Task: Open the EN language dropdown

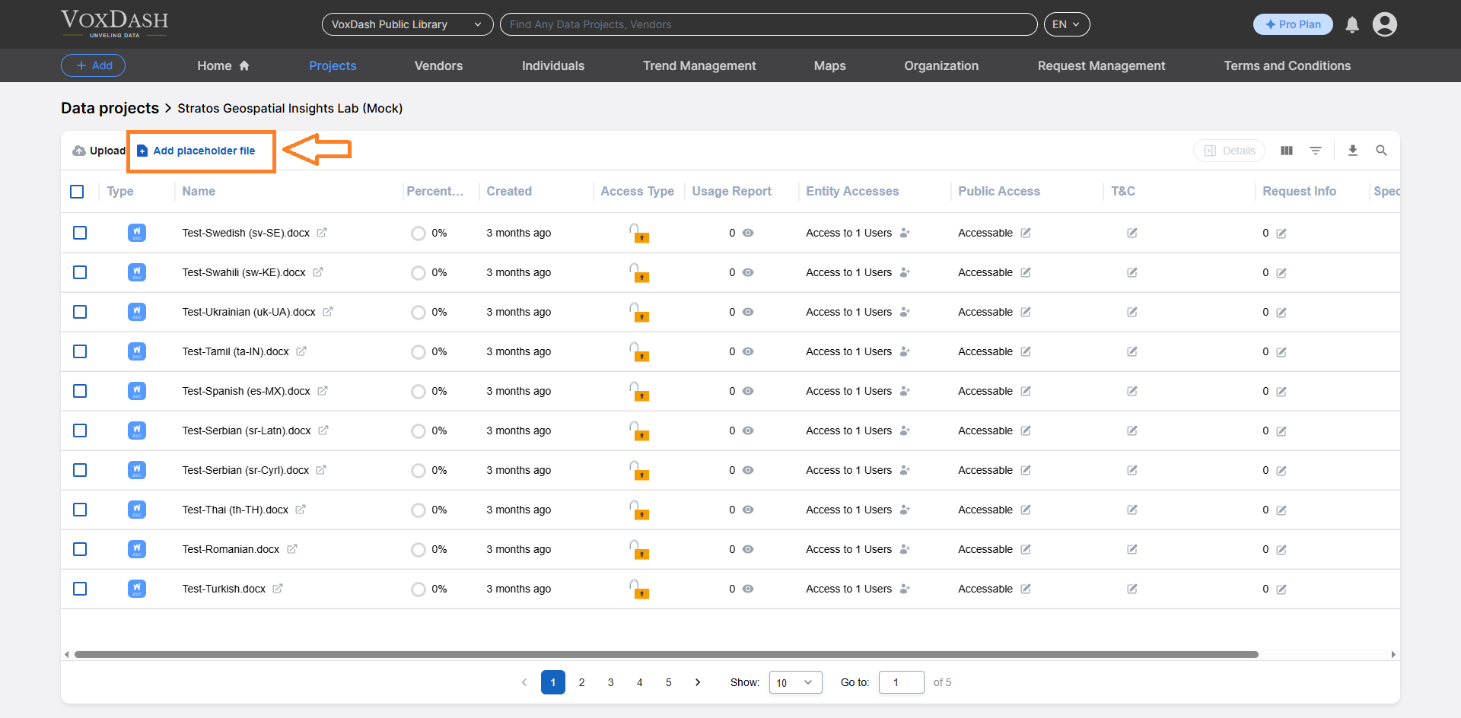Action: 1066,24
